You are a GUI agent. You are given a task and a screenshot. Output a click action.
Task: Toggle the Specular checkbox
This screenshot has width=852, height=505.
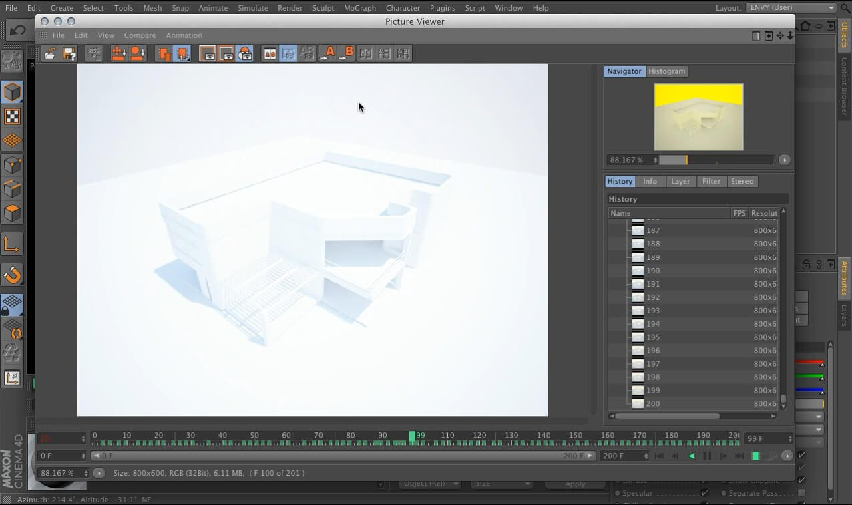pyautogui.click(x=704, y=494)
